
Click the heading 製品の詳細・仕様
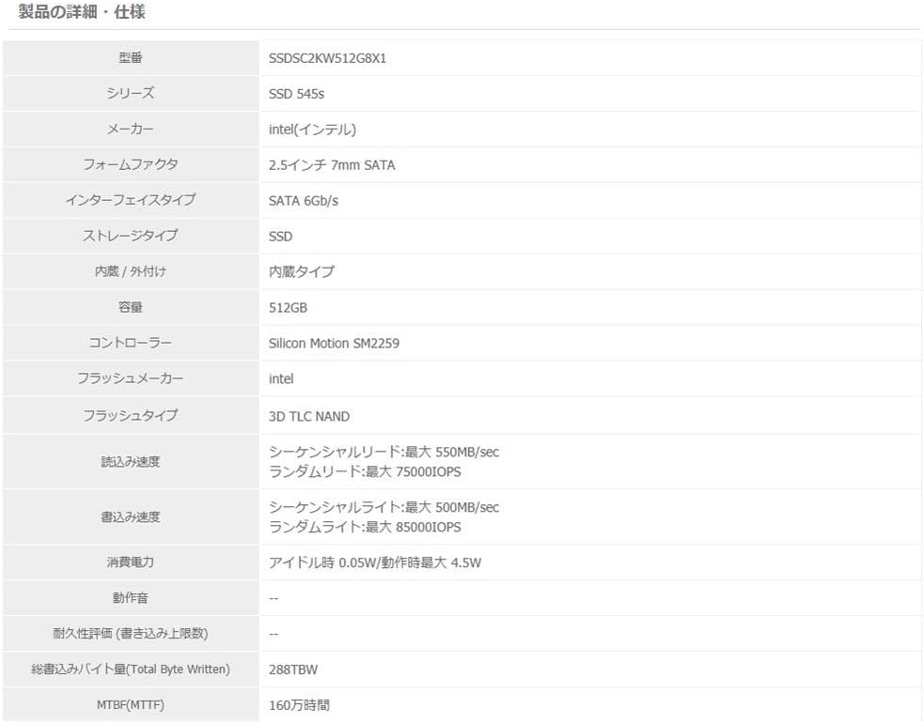[82, 12]
